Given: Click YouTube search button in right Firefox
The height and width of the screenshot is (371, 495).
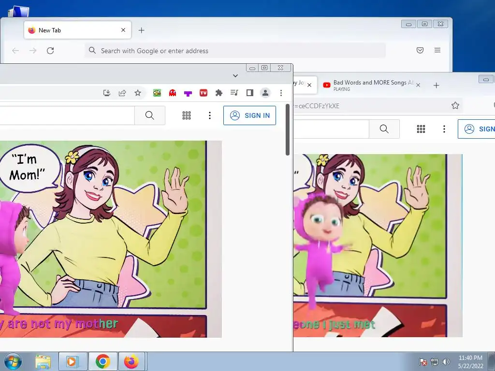Looking at the screenshot, I should tap(384, 128).
